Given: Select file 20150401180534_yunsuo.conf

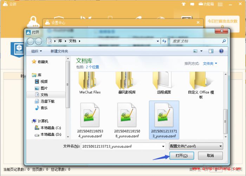Looking at the screenshot, I should (90, 120).
